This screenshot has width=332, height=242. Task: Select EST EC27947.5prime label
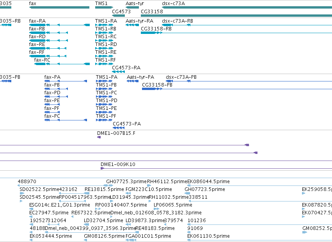coord(49,213)
